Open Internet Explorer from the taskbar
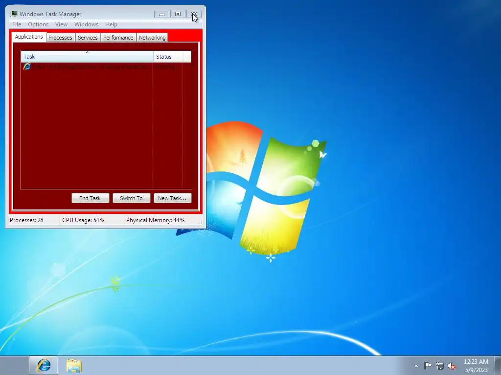This screenshot has height=375, width=501. [x=44, y=365]
